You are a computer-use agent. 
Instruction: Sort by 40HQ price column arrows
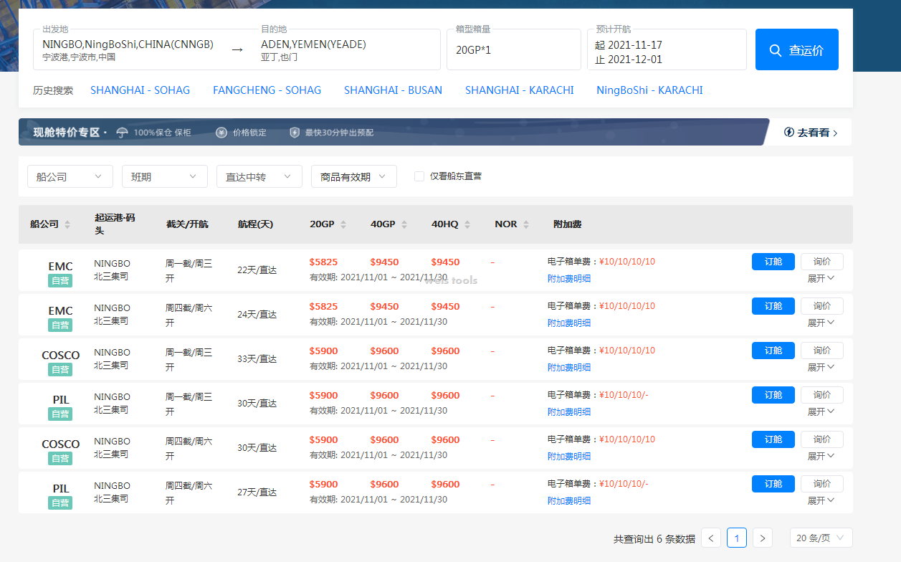tap(467, 224)
